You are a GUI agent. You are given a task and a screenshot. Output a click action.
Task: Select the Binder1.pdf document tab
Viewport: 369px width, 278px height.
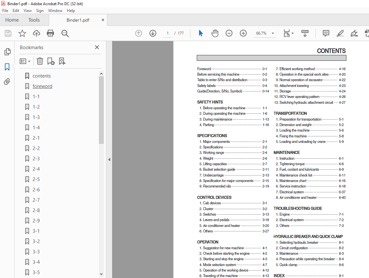(x=78, y=20)
